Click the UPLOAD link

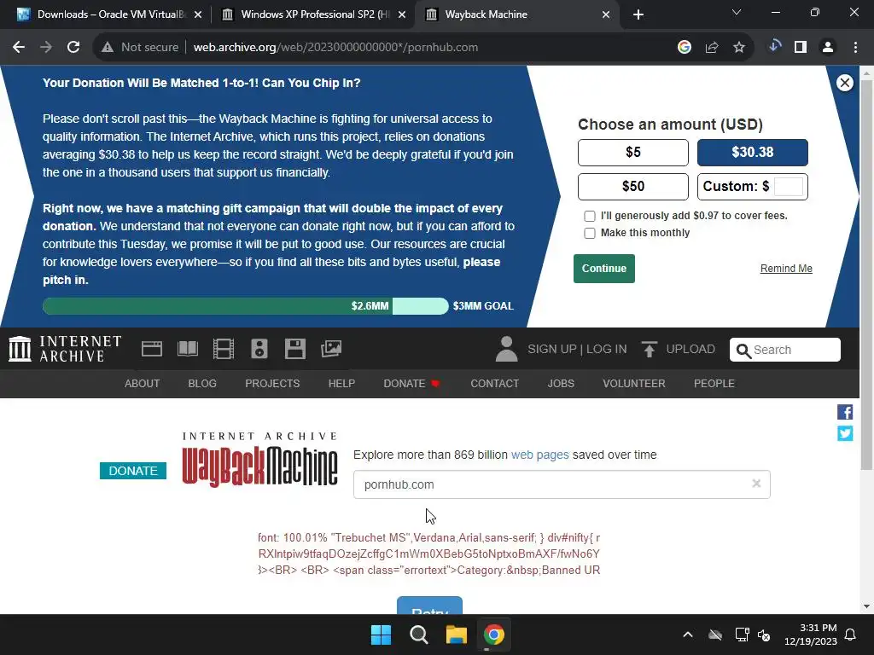[690, 349]
